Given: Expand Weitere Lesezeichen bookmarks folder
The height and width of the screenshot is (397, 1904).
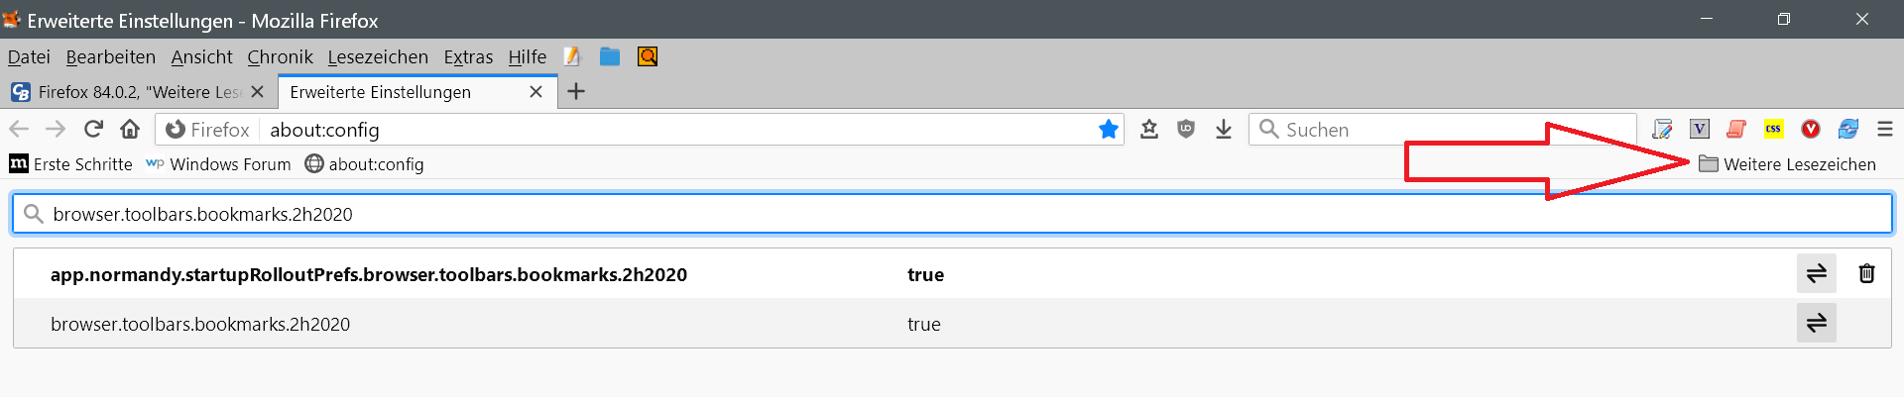Looking at the screenshot, I should tap(1787, 164).
